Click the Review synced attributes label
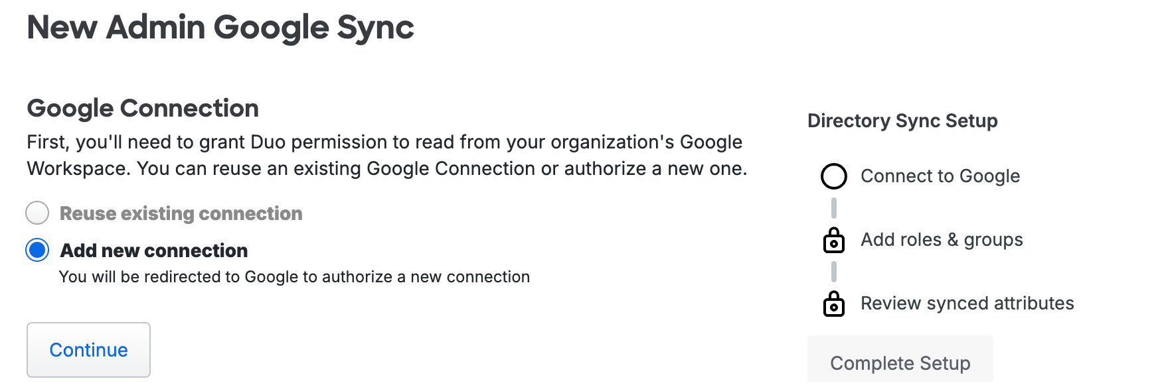Screen dimensions: 1162x389 967,304
